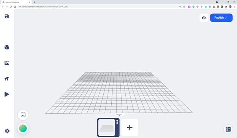Expand the small handle above scene bar

pos(119,115)
